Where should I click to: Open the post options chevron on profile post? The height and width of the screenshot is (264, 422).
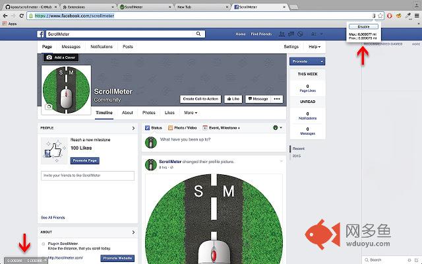click(x=282, y=161)
